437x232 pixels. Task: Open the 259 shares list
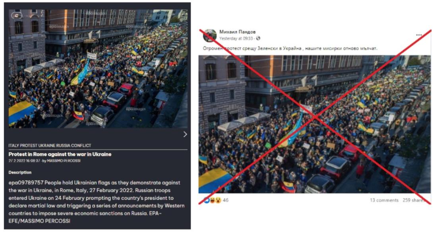pyautogui.click(x=413, y=200)
